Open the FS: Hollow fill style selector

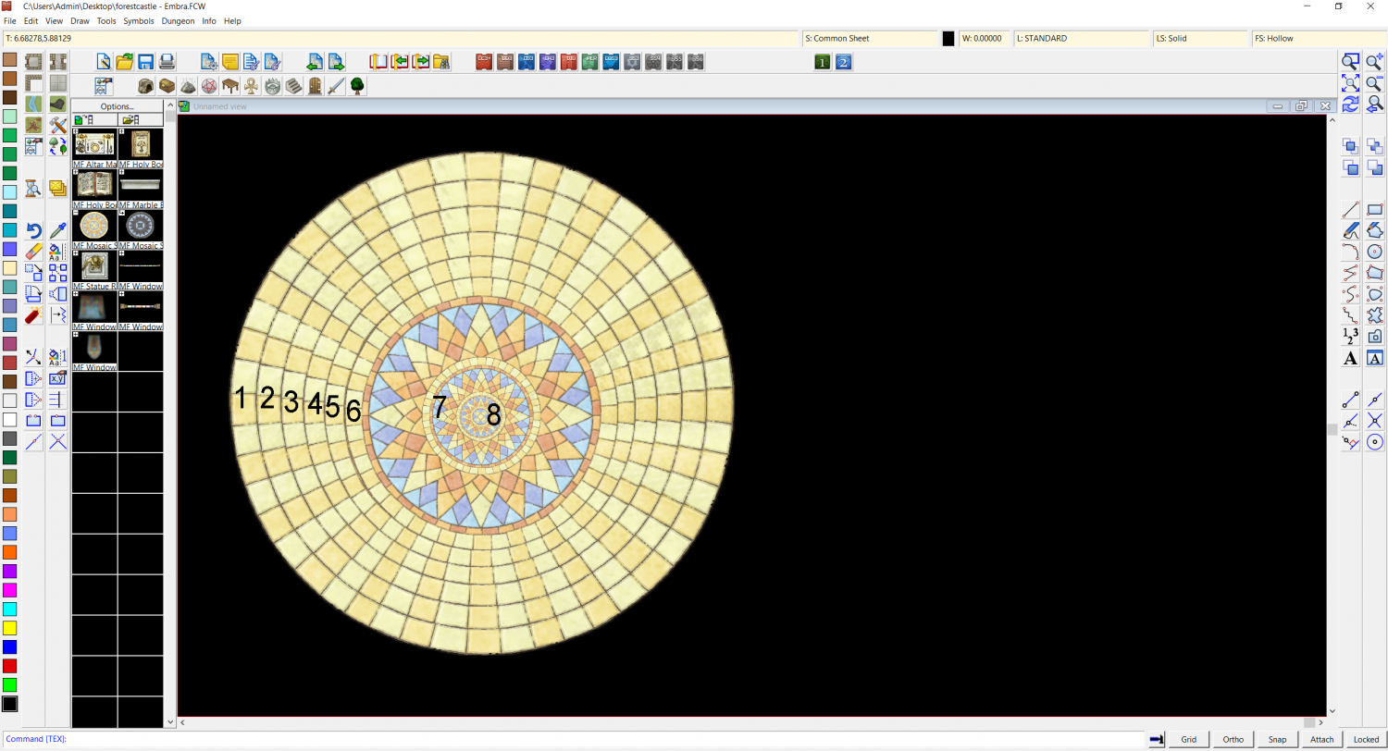(1318, 39)
